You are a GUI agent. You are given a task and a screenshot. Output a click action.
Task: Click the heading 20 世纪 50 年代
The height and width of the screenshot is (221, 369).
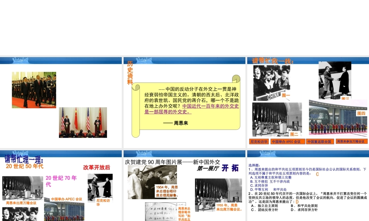click(x=25, y=166)
